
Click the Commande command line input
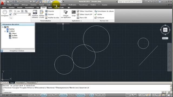82,92
